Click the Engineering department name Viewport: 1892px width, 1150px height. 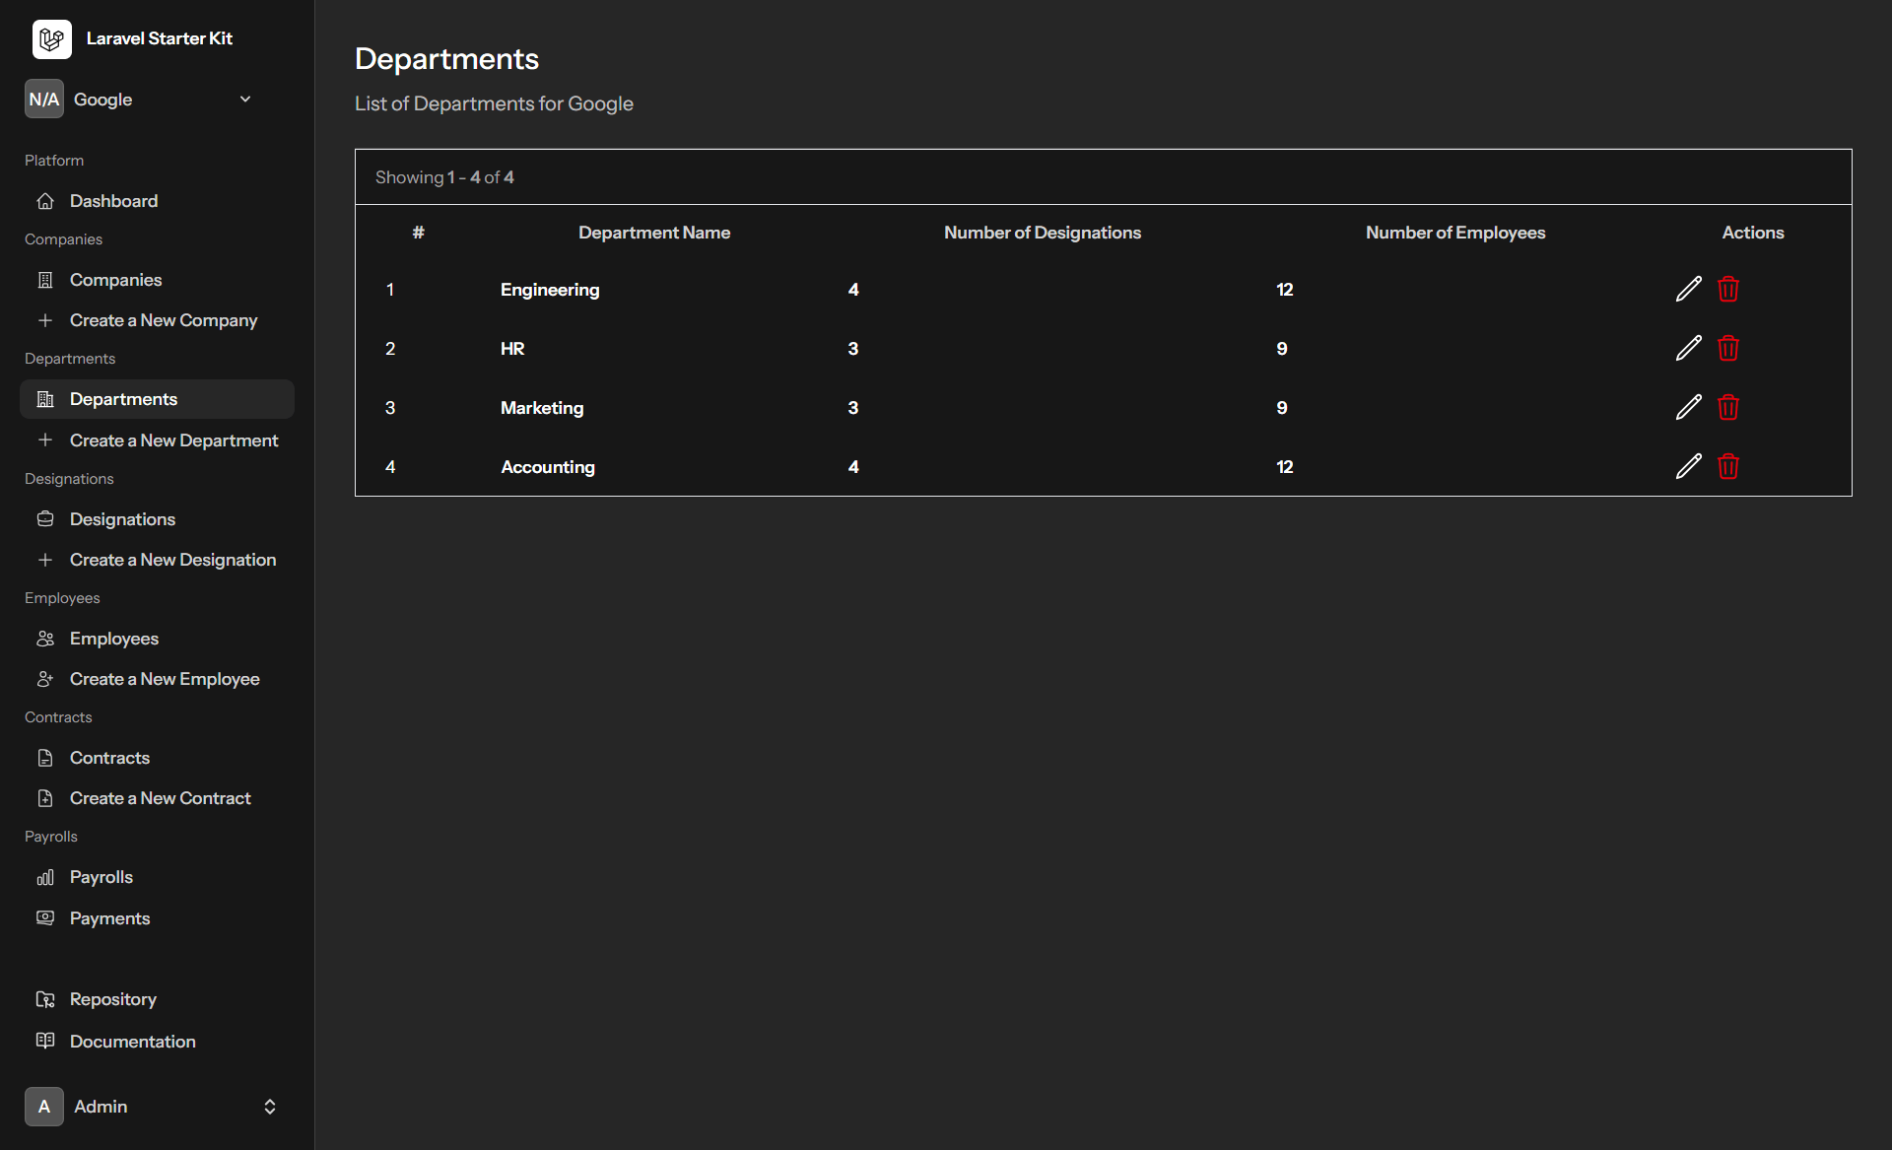pos(550,290)
